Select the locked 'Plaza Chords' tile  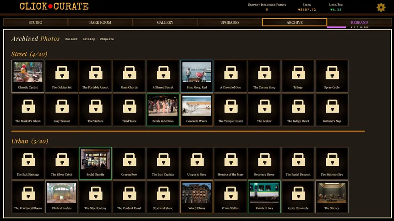[129, 76]
